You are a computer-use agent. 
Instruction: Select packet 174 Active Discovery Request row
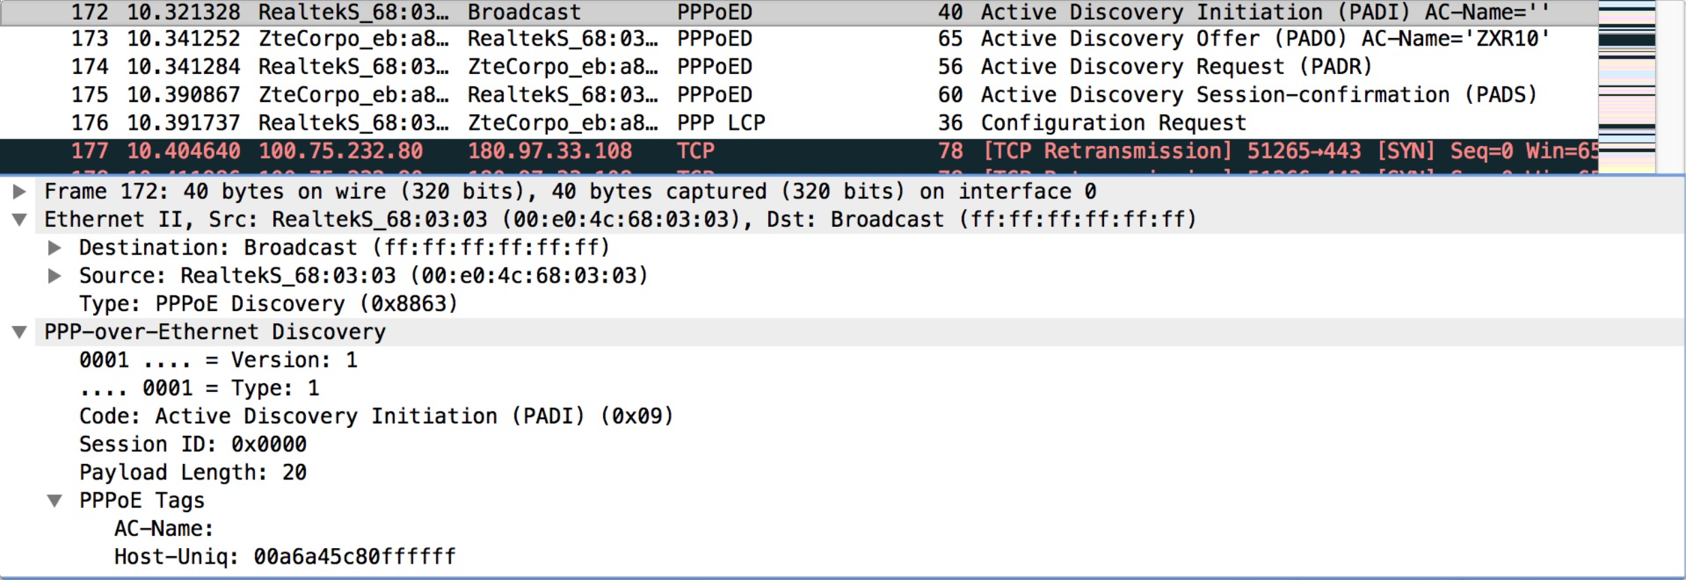(799, 67)
